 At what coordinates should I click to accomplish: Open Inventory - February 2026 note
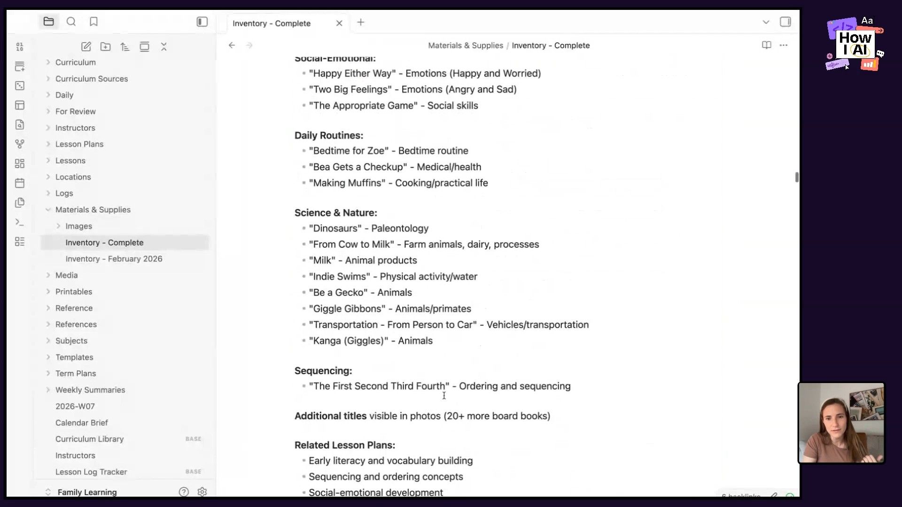(x=114, y=259)
